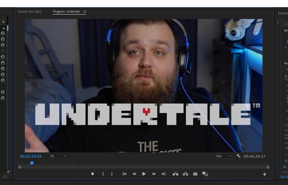Export a frame with the camera icon
The width and height of the screenshot is (288, 185).
tap(195, 174)
